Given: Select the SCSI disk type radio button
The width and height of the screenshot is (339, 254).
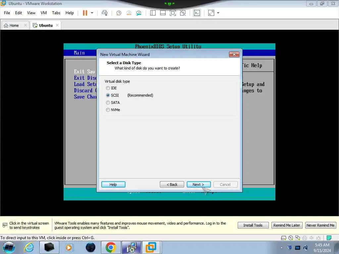Looking at the screenshot, I should point(108,95).
